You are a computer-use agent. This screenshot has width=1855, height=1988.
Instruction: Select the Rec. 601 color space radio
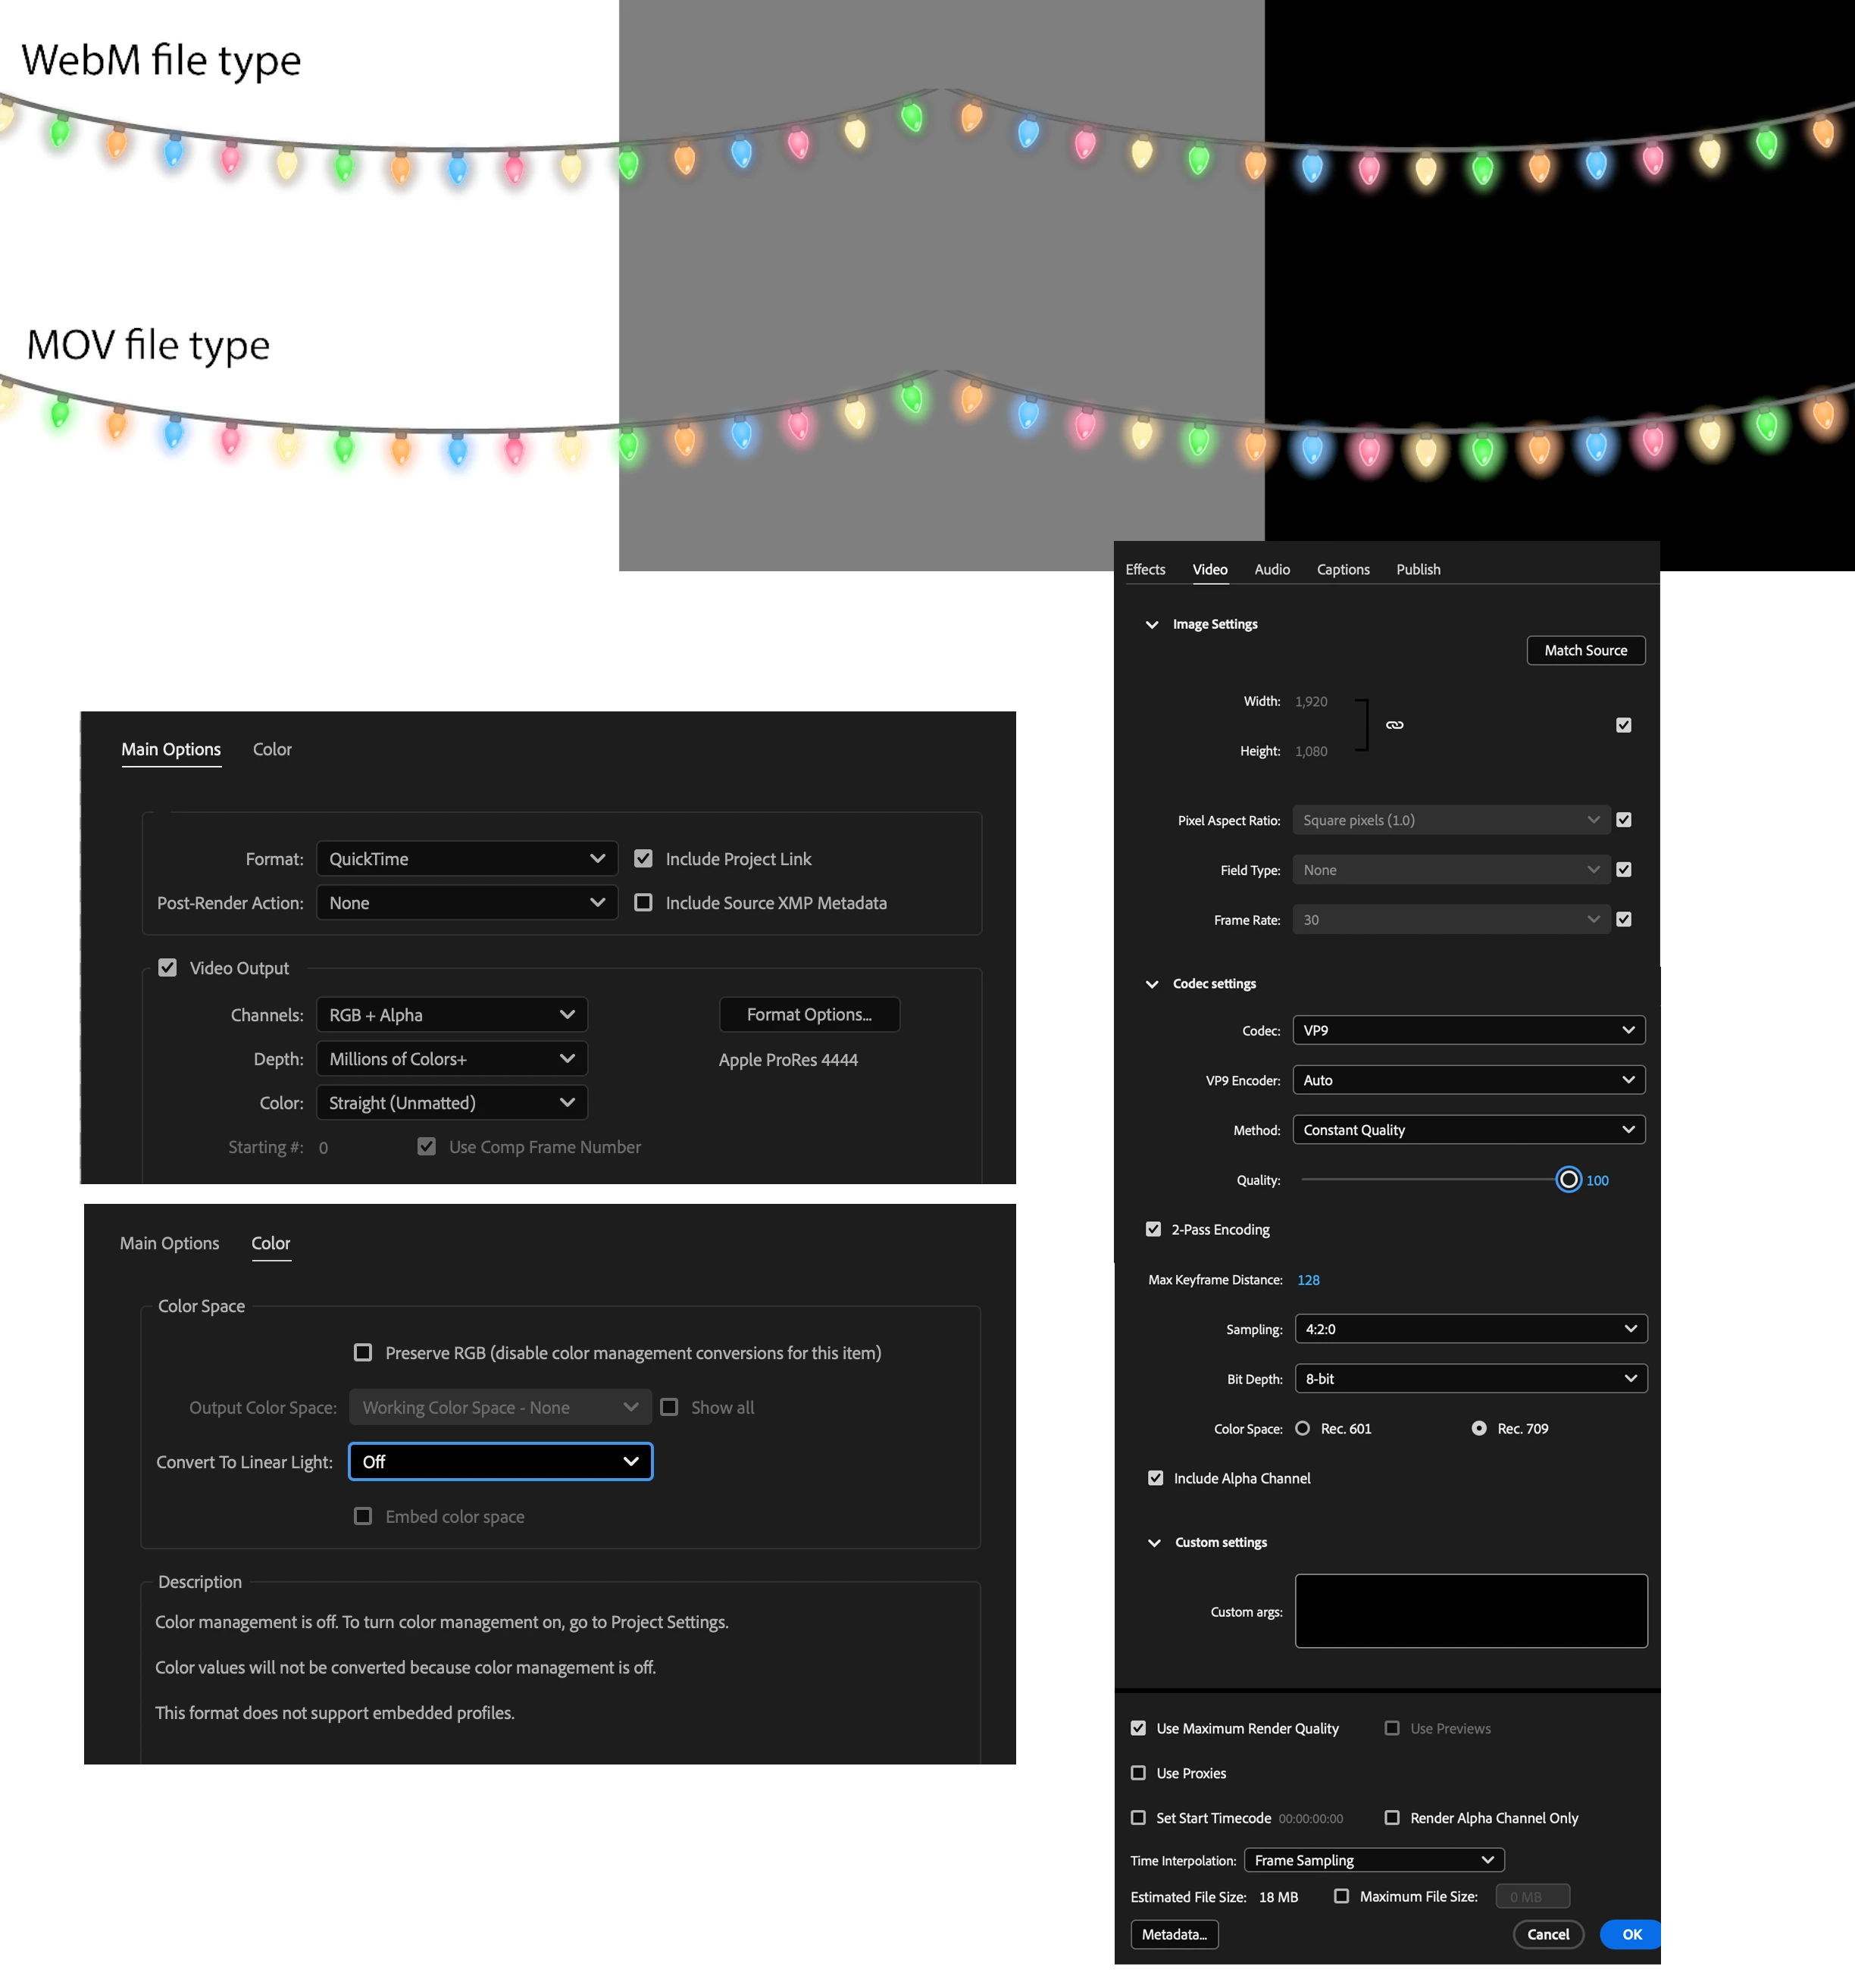tap(1303, 1429)
